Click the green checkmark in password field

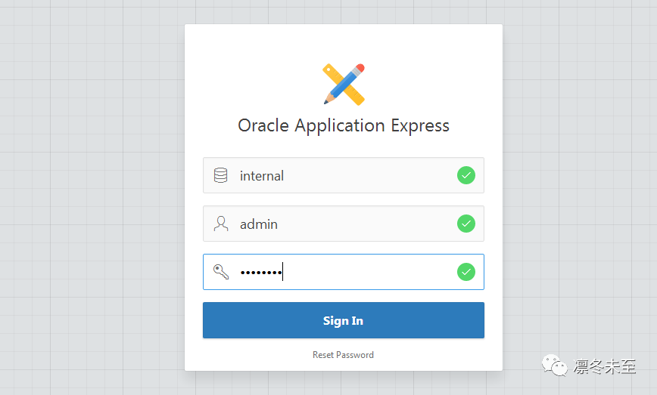click(466, 272)
